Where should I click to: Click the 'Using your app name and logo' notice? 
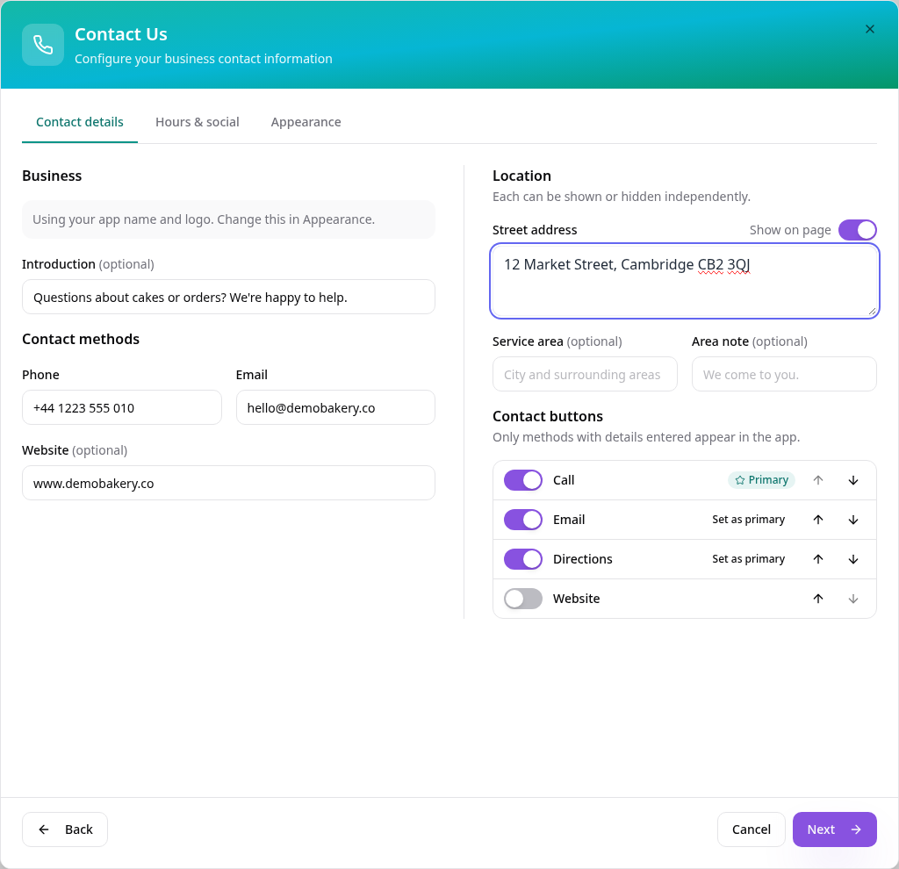tap(228, 219)
